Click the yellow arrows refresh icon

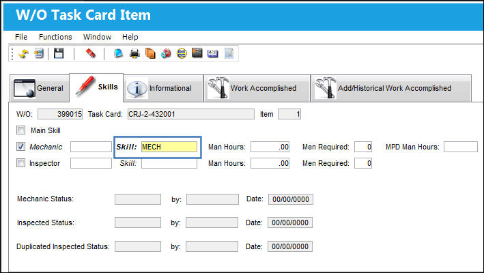[x=23, y=54]
